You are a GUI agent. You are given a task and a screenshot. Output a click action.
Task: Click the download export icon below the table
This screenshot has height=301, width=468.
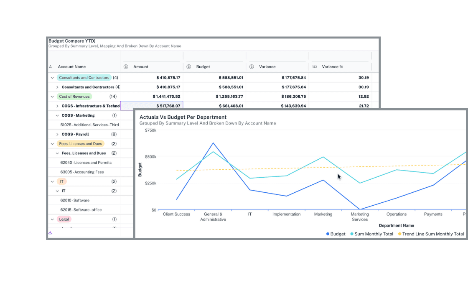pos(50,232)
